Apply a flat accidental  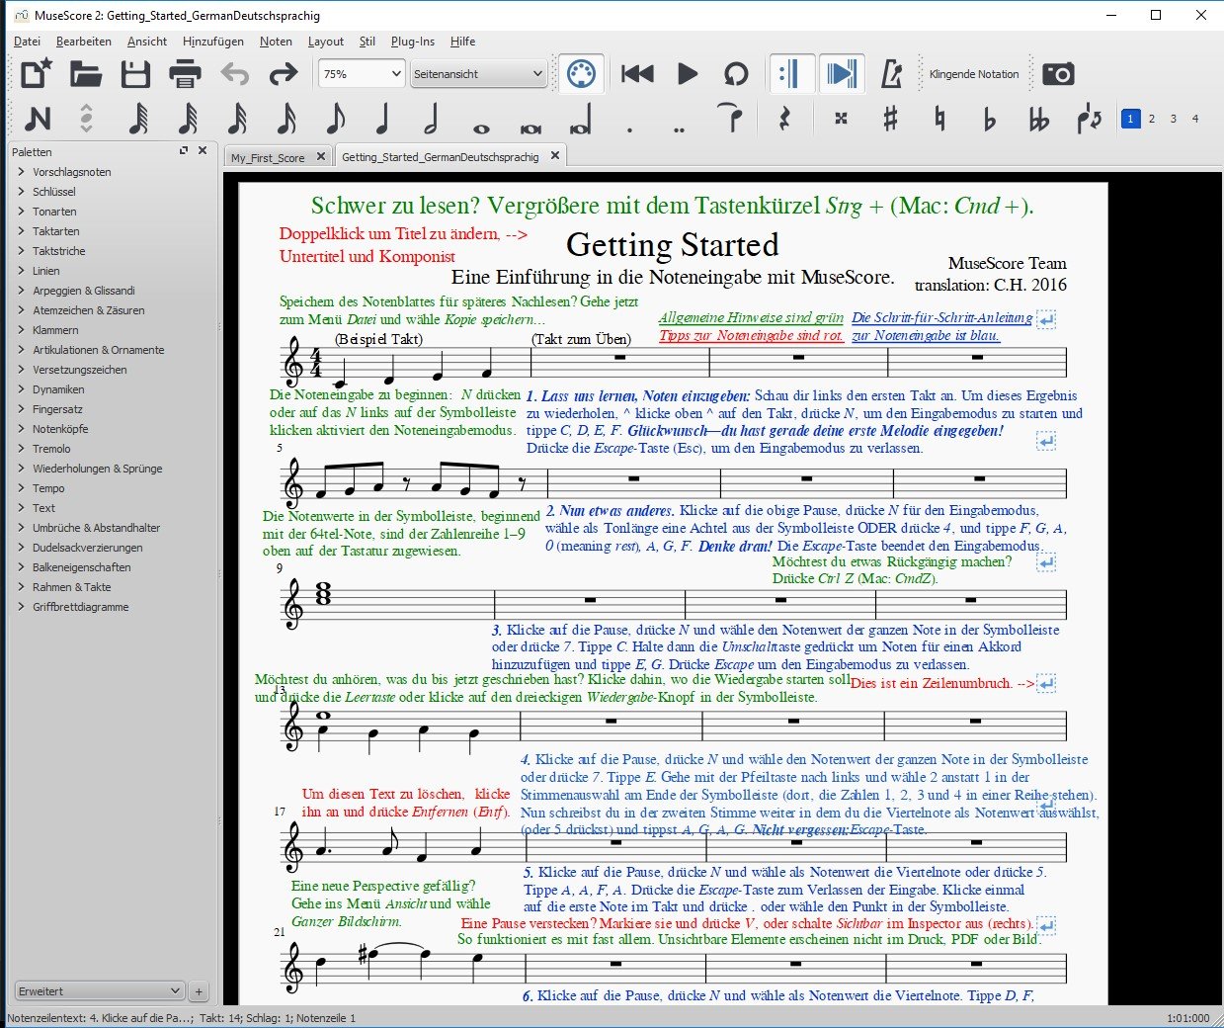989,119
